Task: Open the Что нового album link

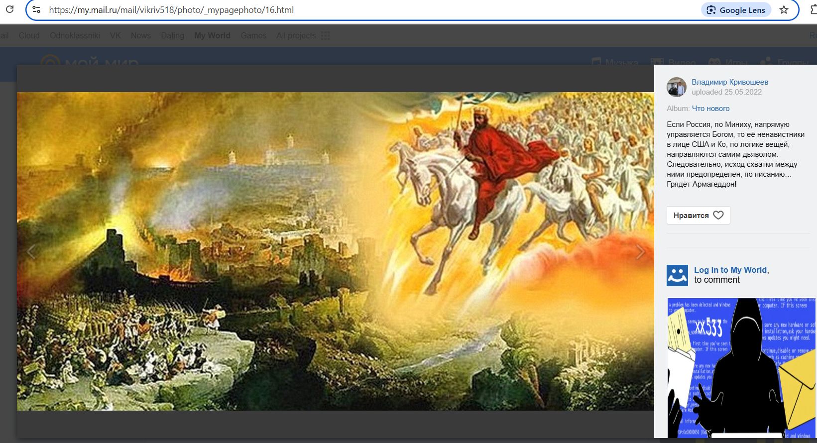Action: 710,109
